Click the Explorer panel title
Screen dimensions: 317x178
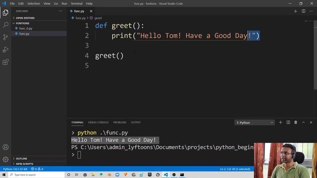(22, 11)
